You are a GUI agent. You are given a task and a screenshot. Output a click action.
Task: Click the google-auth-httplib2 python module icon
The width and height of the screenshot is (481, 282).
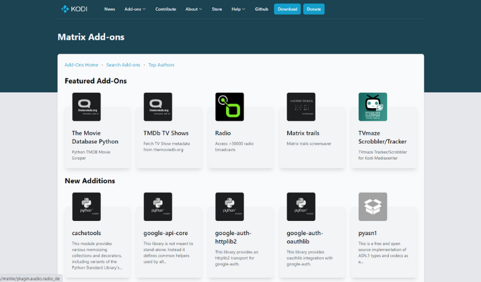coord(229,207)
